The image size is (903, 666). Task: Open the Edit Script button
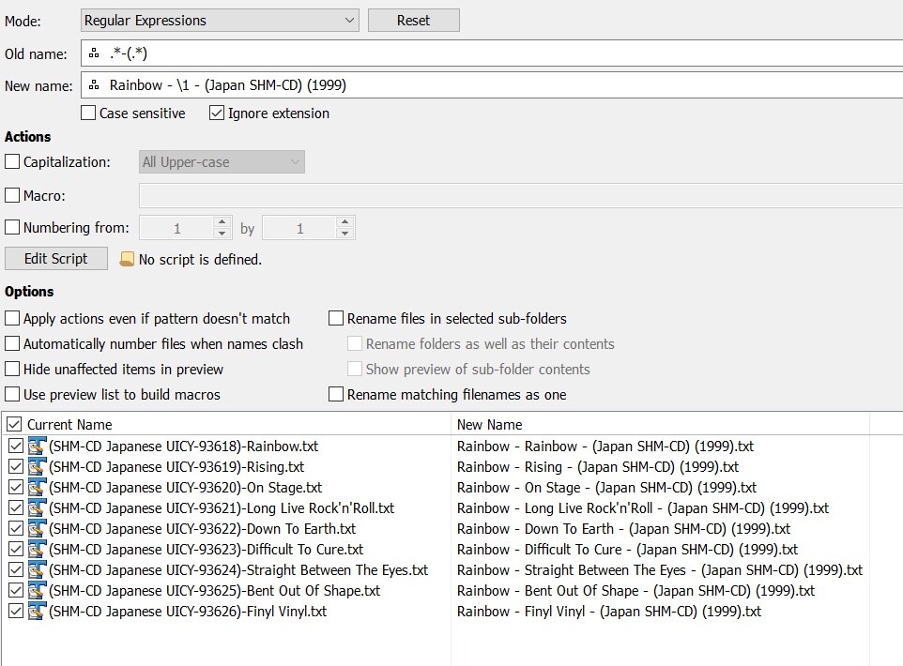pyautogui.click(x=56, y=259)
